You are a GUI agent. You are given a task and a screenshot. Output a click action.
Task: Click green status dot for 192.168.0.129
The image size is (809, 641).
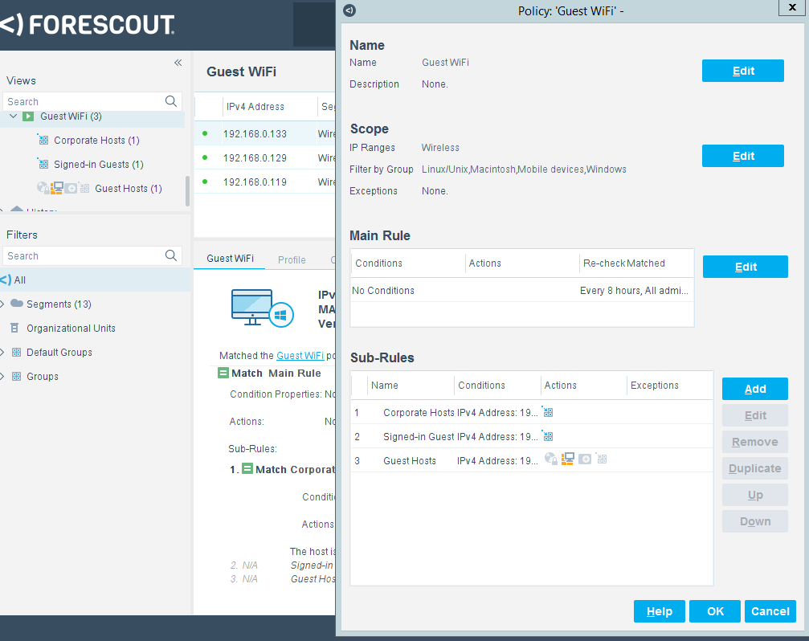tap(205, 157)
